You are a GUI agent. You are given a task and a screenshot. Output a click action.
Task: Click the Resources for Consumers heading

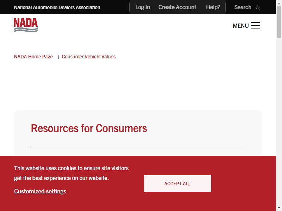pos(89,128)
